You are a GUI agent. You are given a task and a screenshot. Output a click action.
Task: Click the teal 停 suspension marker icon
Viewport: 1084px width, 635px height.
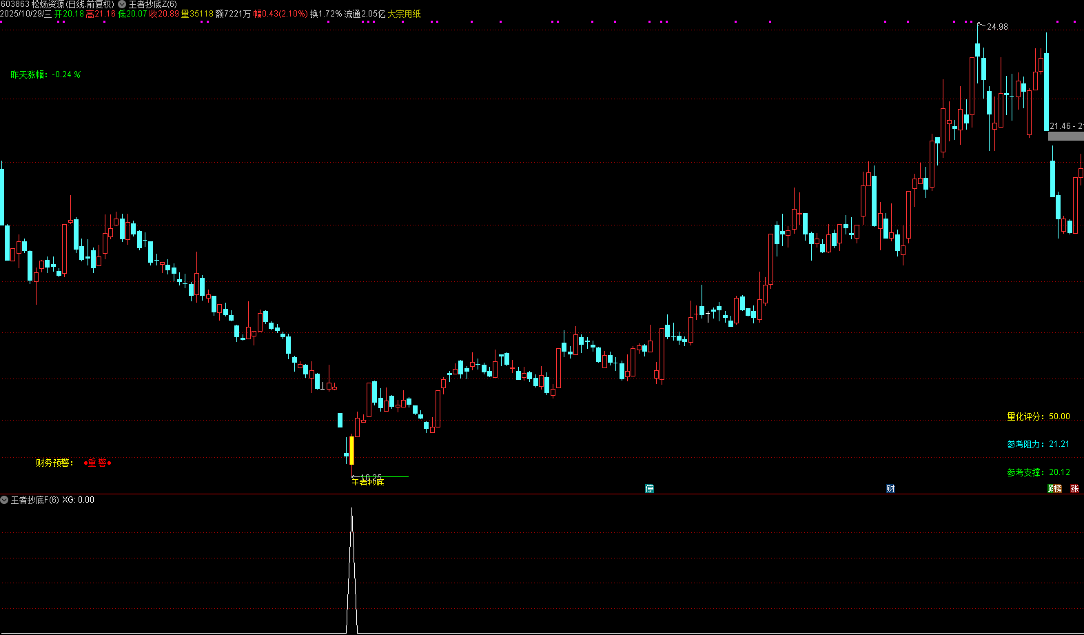[649, 488]
